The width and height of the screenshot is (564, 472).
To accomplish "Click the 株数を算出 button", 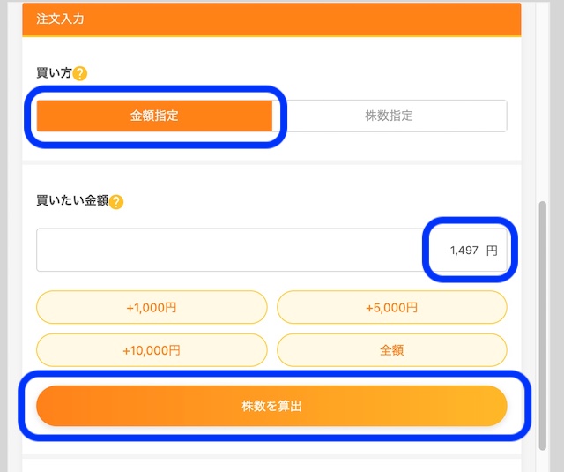I will coord(271,406).
